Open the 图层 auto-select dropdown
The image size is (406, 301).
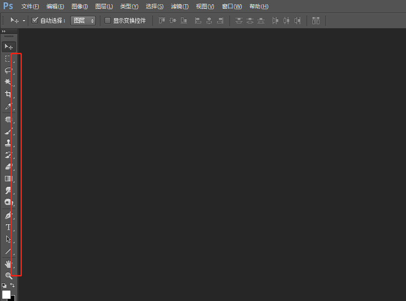pyautogui.click(x=83, y=20)
